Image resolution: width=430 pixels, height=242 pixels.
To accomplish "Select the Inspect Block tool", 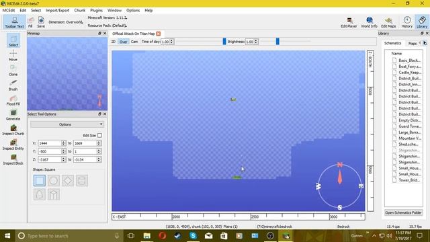I will click(13, 159).
